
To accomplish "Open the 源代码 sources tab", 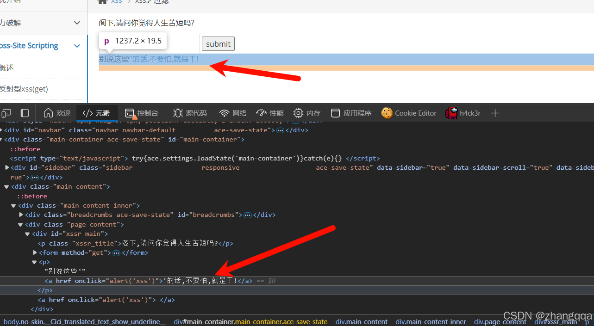I will coord(190,113).
